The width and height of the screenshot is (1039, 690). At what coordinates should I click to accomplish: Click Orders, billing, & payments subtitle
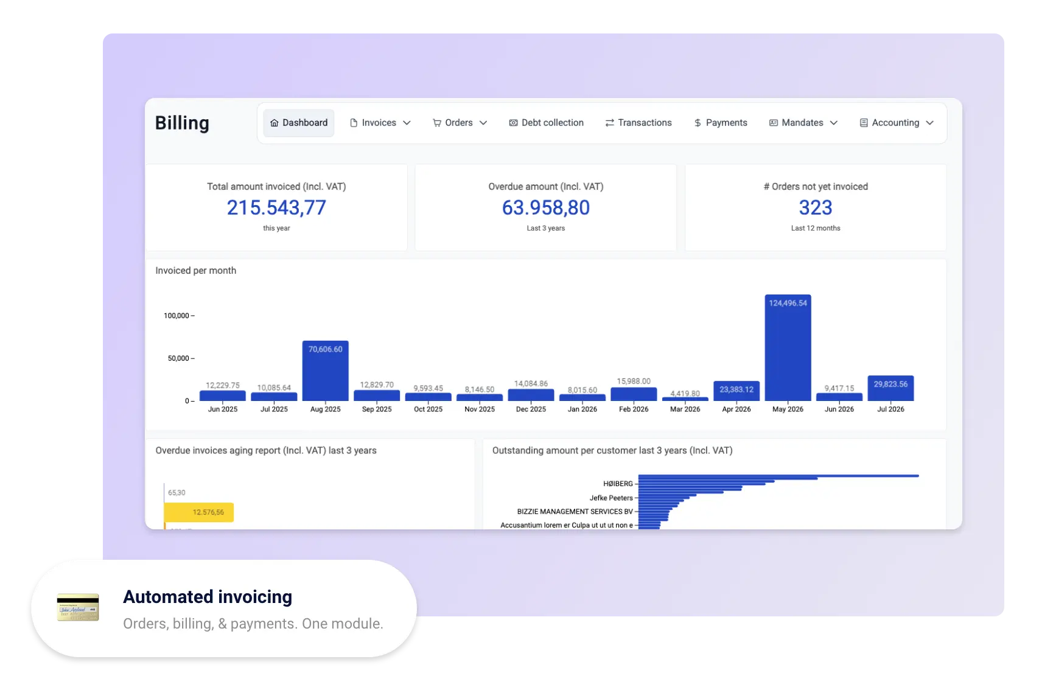[x=253, y=624]
